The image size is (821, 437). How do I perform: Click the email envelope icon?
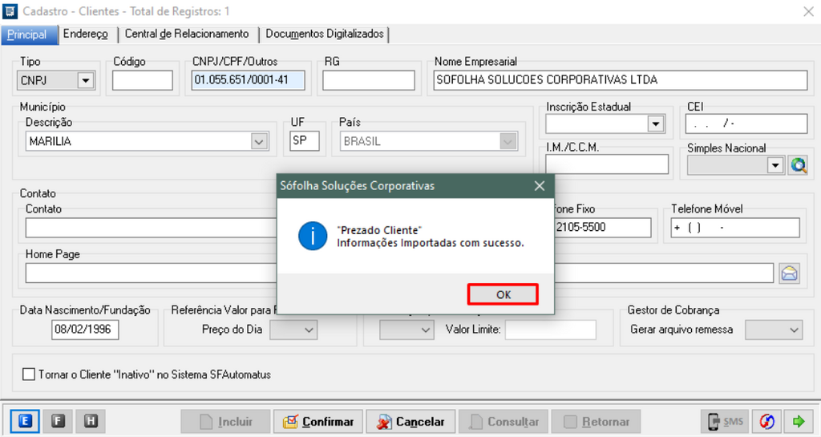tap(789, 273)
